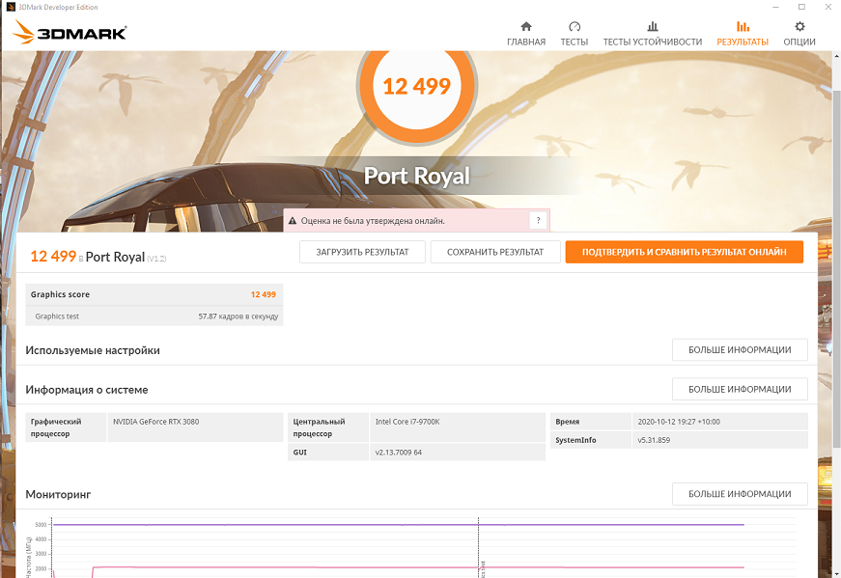This screenshot has width=841, height=578.
Task: Click the Главная home icon
Action: click(x=526, y=26)
